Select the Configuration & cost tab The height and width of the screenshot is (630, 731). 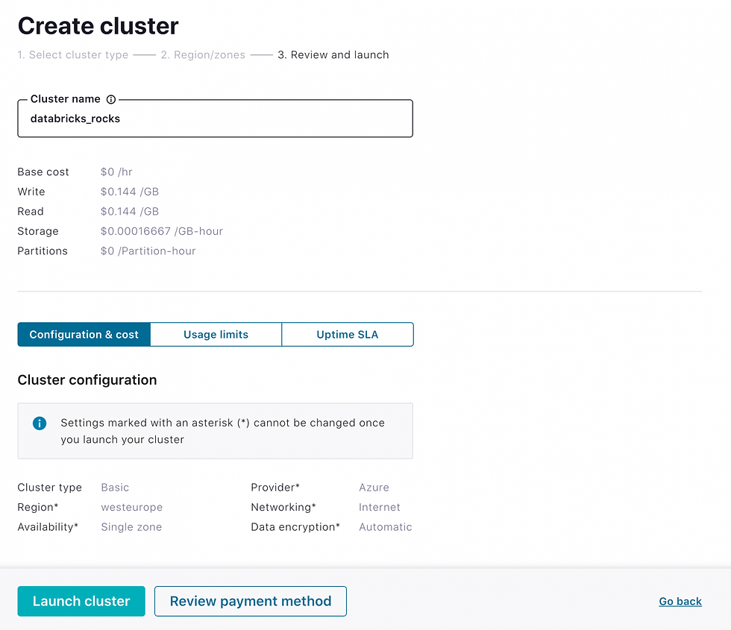pyautogui.click(x=84, y=335)
